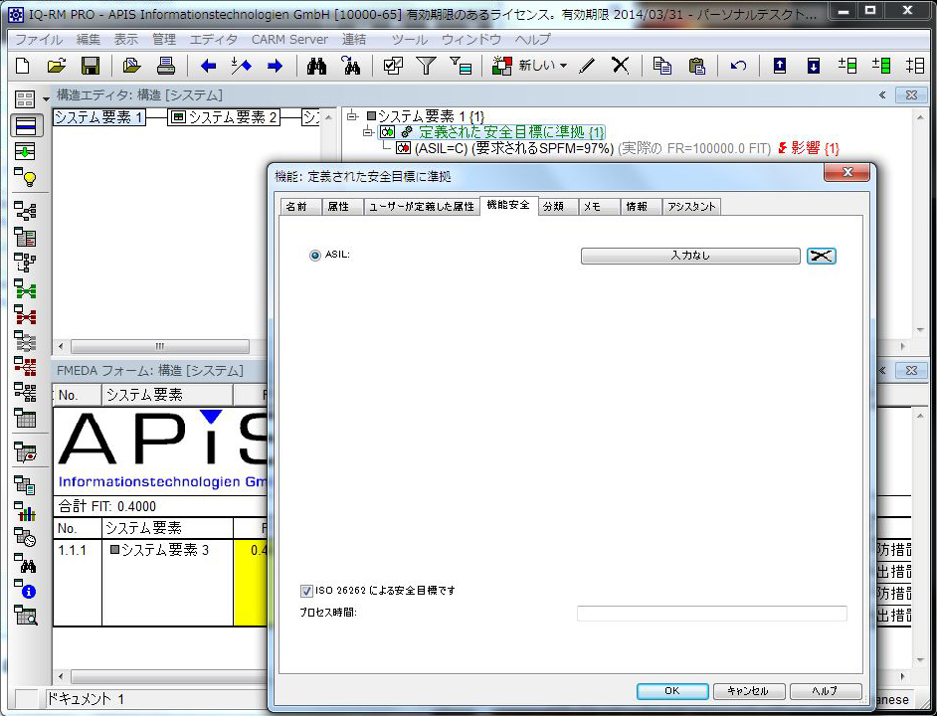Click the red bow-tie net icon in sidebar

point(25,315)
